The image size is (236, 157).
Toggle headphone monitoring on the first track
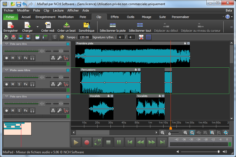pyautogui.click(x=32, y=58)
